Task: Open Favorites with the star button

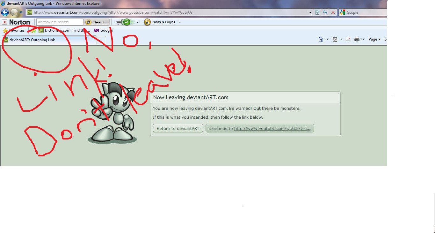Action: tap(14, 30)
